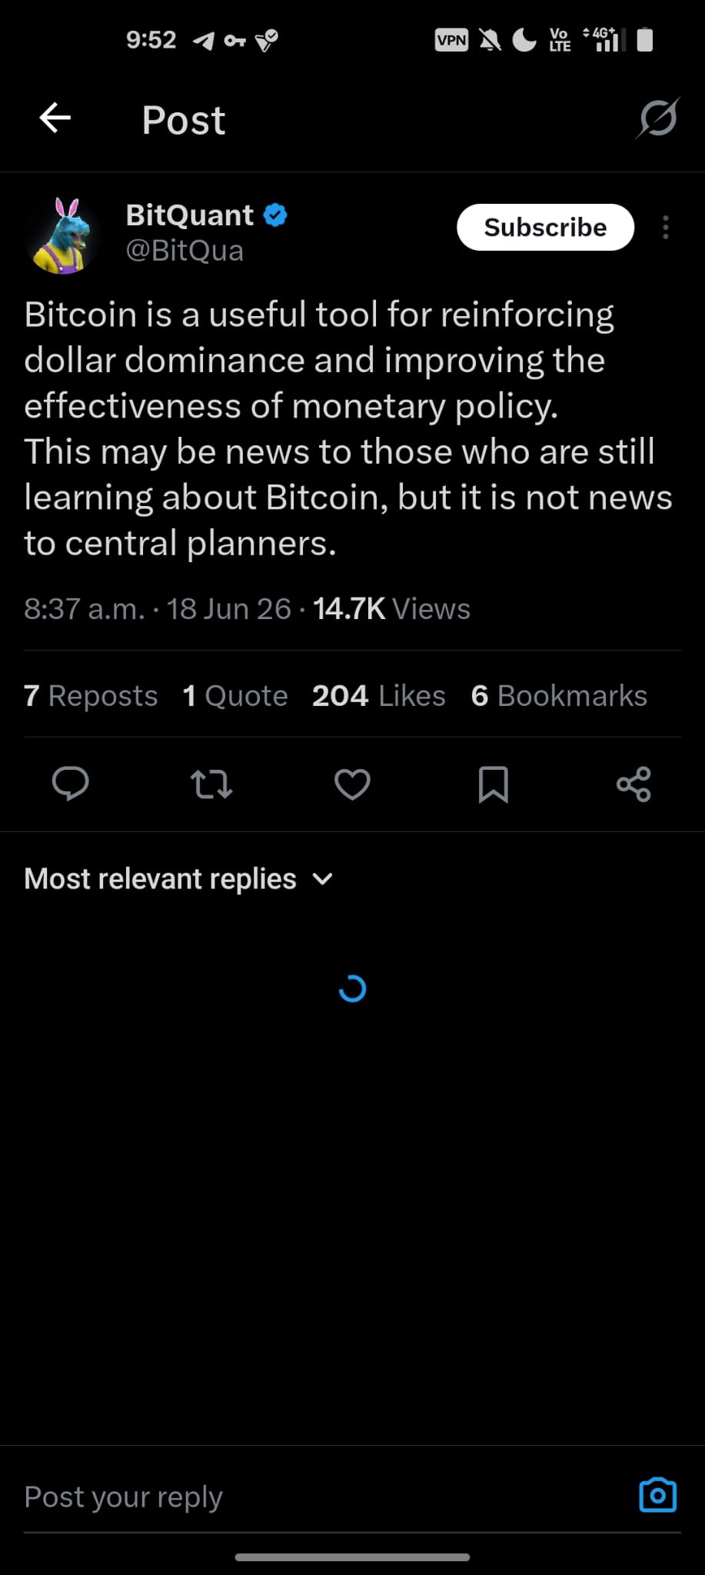The height and width of the screenshot is (1575, 705).
Task: Subscribe to BitQuant
Action: tap(545, 227)
